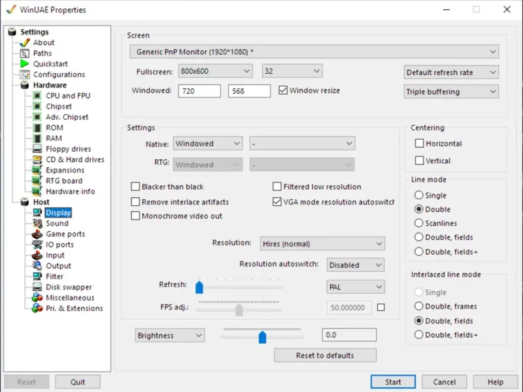This screenshot has width=523, height=392.
Task: Click the RAM chip icon
Action: [37, 139]
